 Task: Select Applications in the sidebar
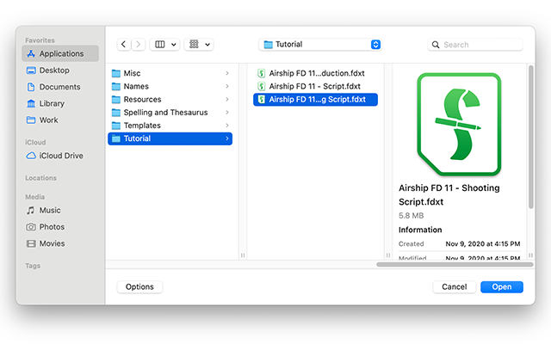(x=60, y=53)
